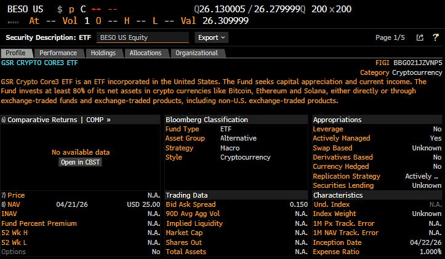The image size is (445, 259).
Task: Select the Profile tab
Action: (15, 53)
